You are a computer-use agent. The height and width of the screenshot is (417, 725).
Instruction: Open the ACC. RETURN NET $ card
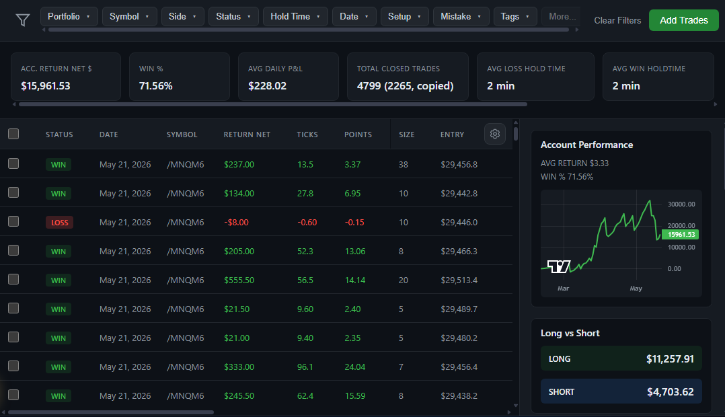(66, 77)
